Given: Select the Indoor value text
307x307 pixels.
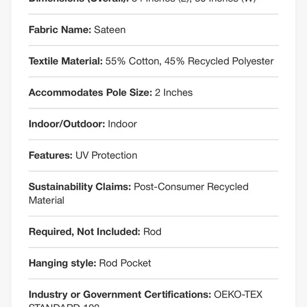Looking at the screenshot, I should 122,124.
